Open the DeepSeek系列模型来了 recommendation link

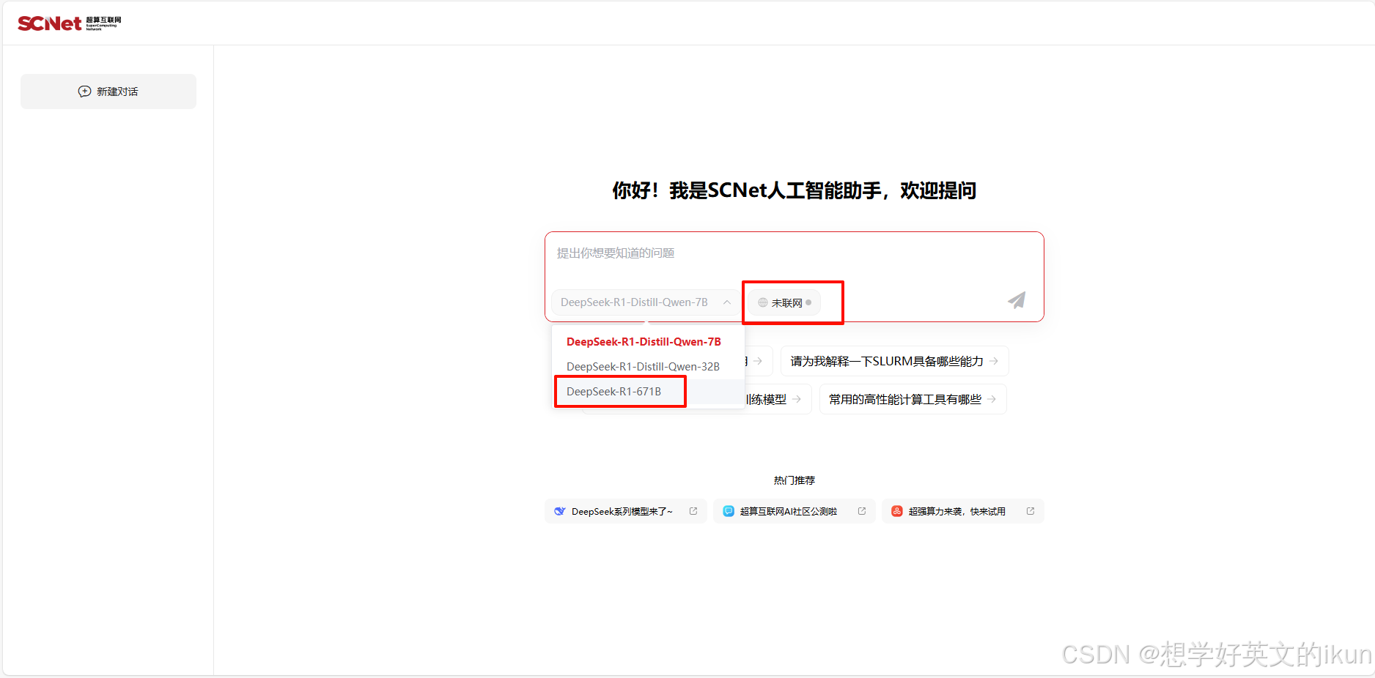tap(622, 511)
